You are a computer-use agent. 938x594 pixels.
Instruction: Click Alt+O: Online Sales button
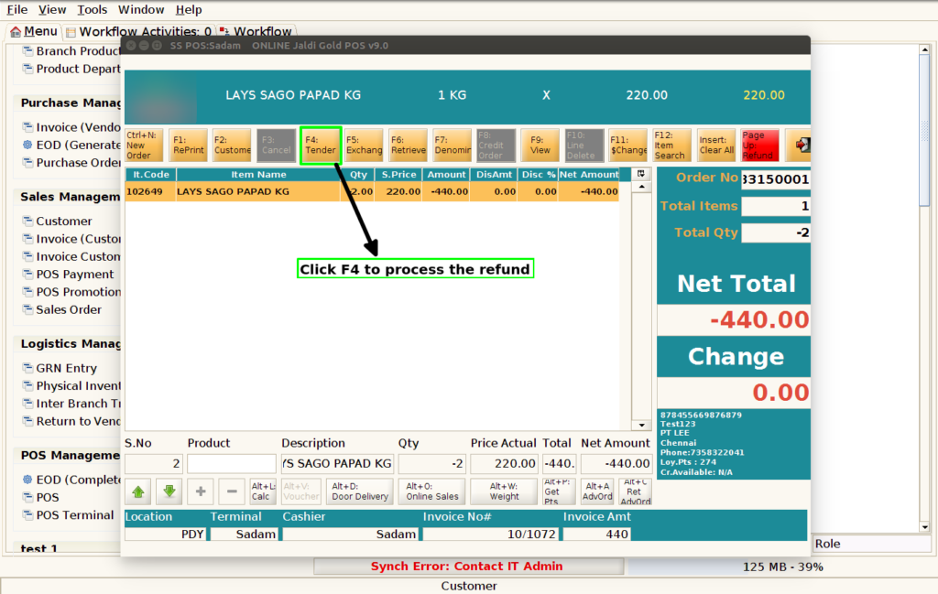[432, 491]
